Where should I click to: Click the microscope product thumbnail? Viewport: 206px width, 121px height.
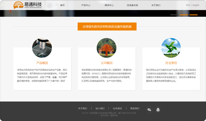(x=42, y=48)
